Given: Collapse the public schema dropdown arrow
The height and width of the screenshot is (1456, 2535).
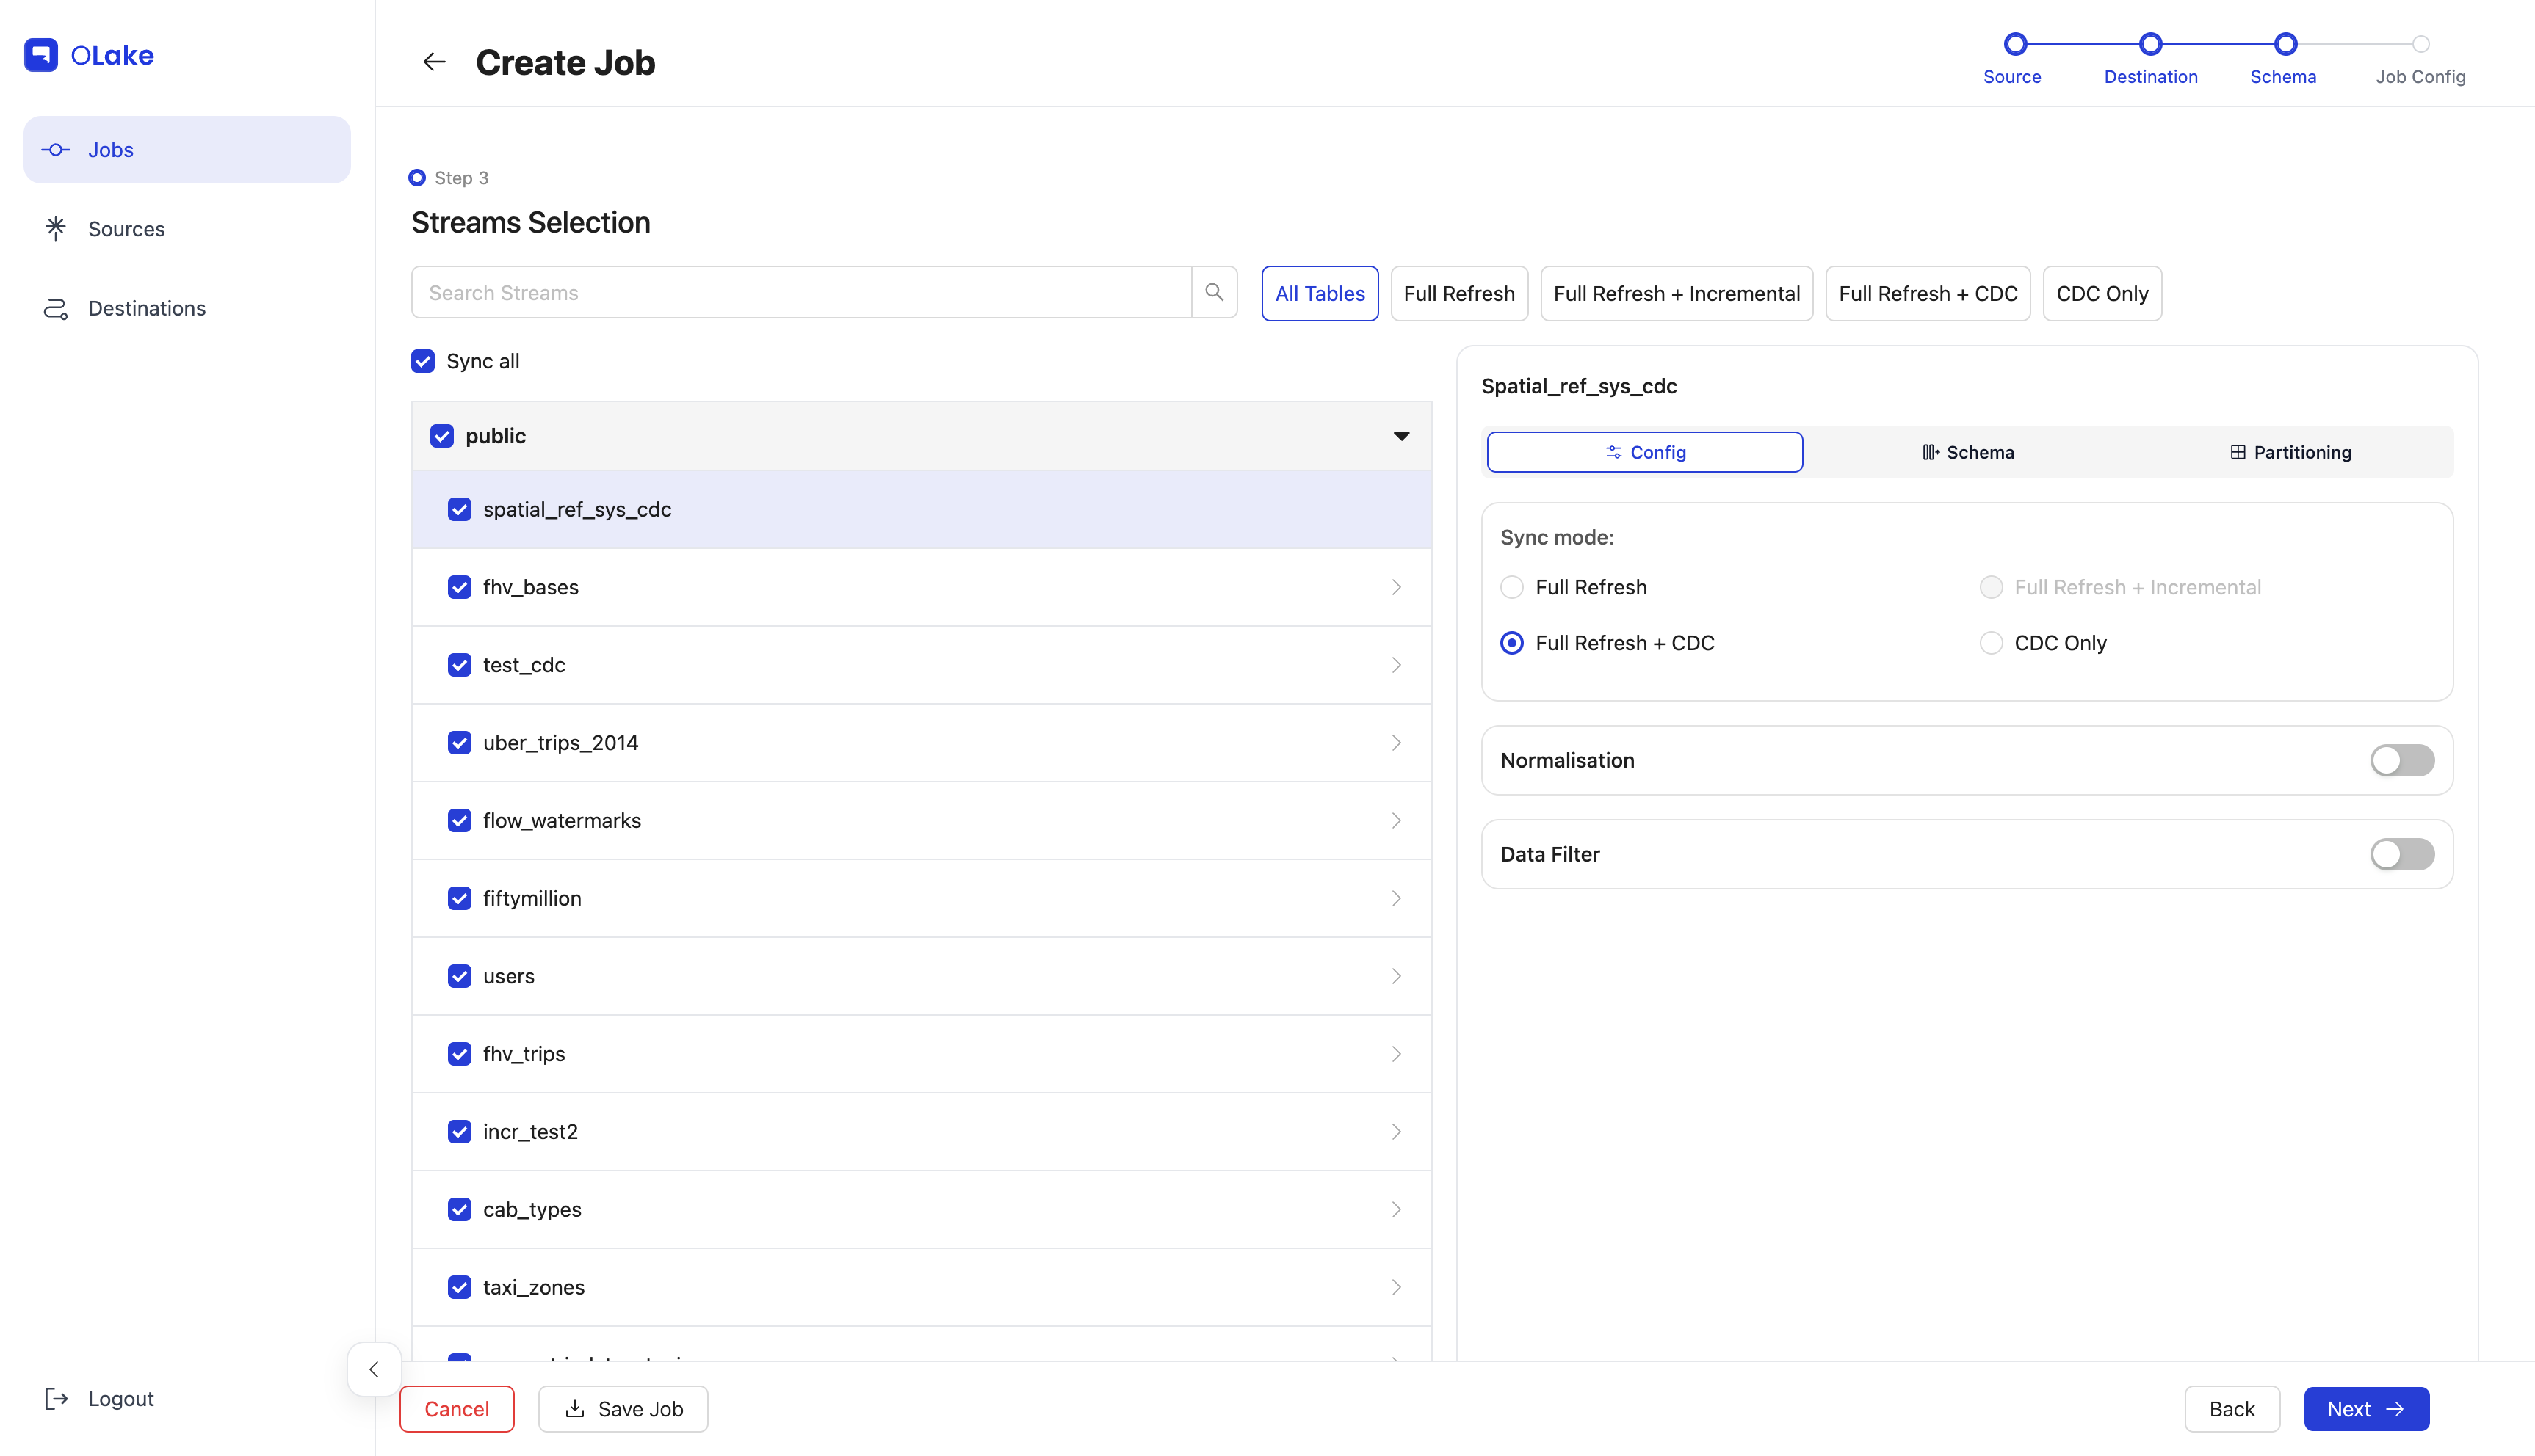Looking at the screenshot, I should coord(1402,436).
